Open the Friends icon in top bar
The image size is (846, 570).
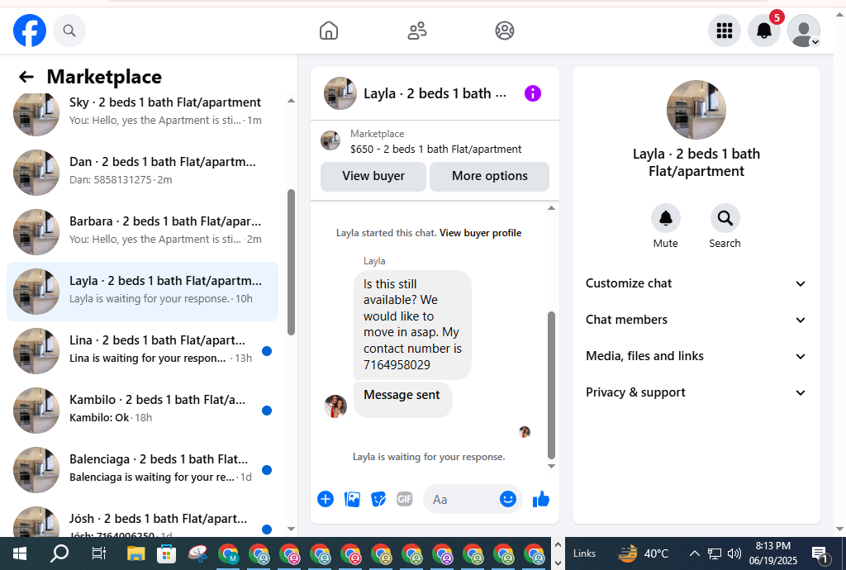pos(417,31)
